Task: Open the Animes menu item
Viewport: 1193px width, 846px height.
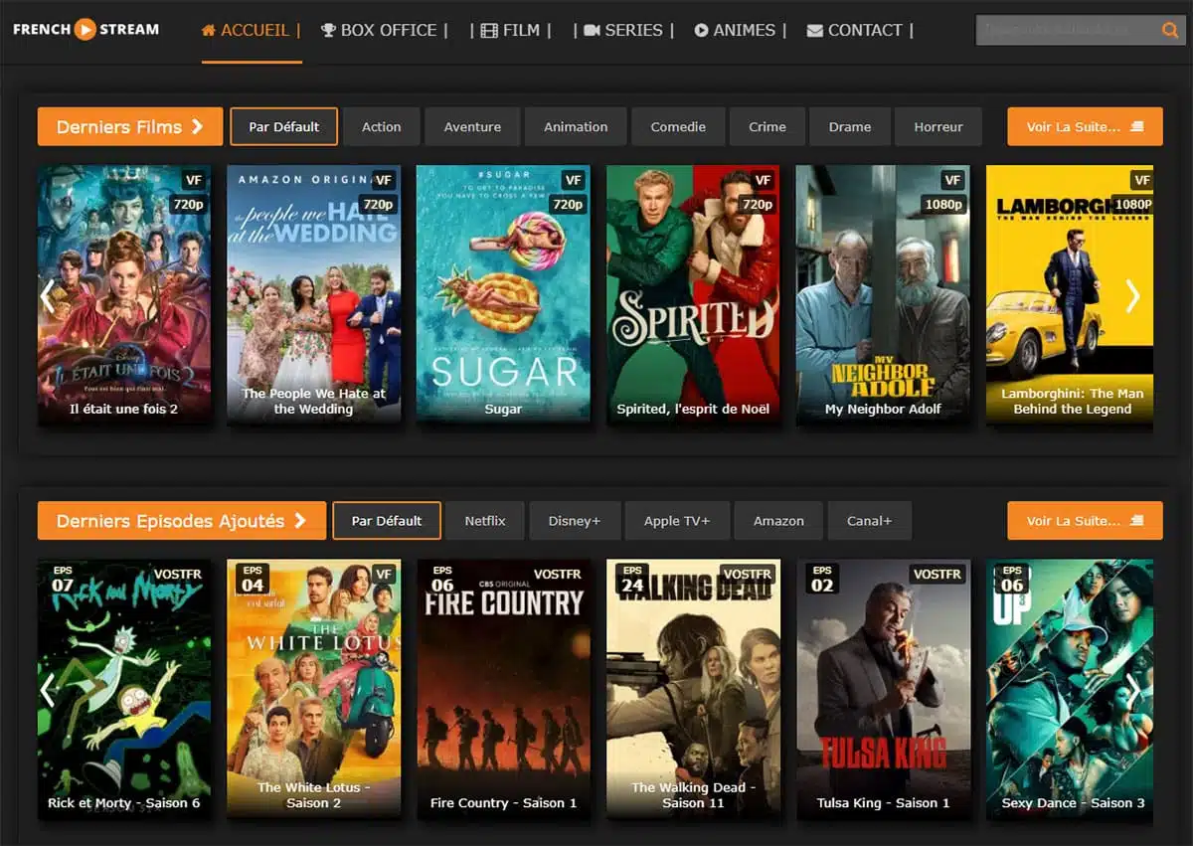Action: tap(741, 31)
